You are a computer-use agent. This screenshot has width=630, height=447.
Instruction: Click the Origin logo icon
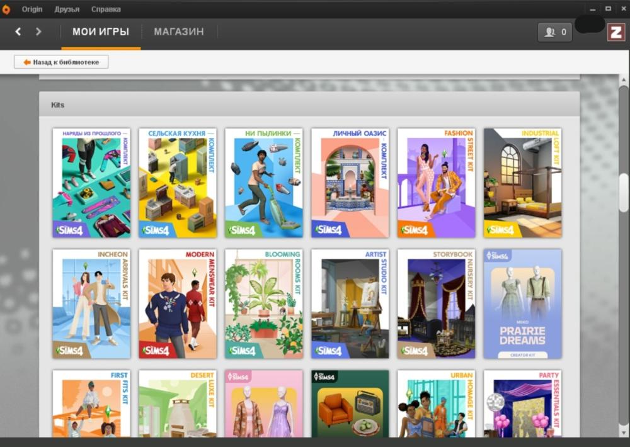pos(6,9)
